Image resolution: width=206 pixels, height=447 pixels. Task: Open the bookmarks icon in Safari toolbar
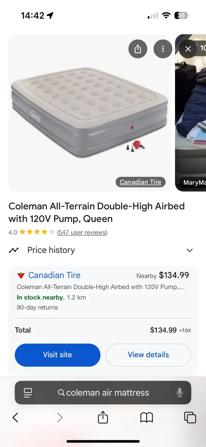[146, 418]
